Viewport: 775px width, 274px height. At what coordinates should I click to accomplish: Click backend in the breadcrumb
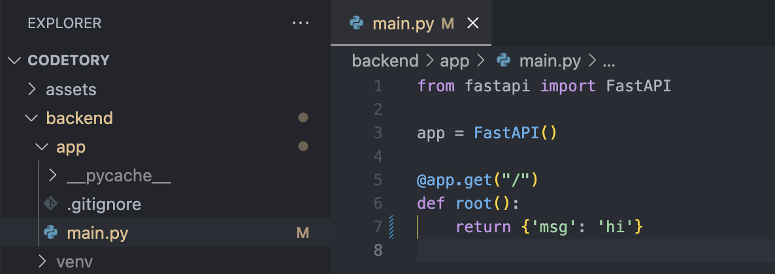(x=385, y=61)
